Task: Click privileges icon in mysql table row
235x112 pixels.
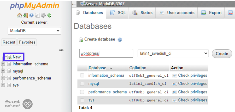Action: tap(175, 84)
